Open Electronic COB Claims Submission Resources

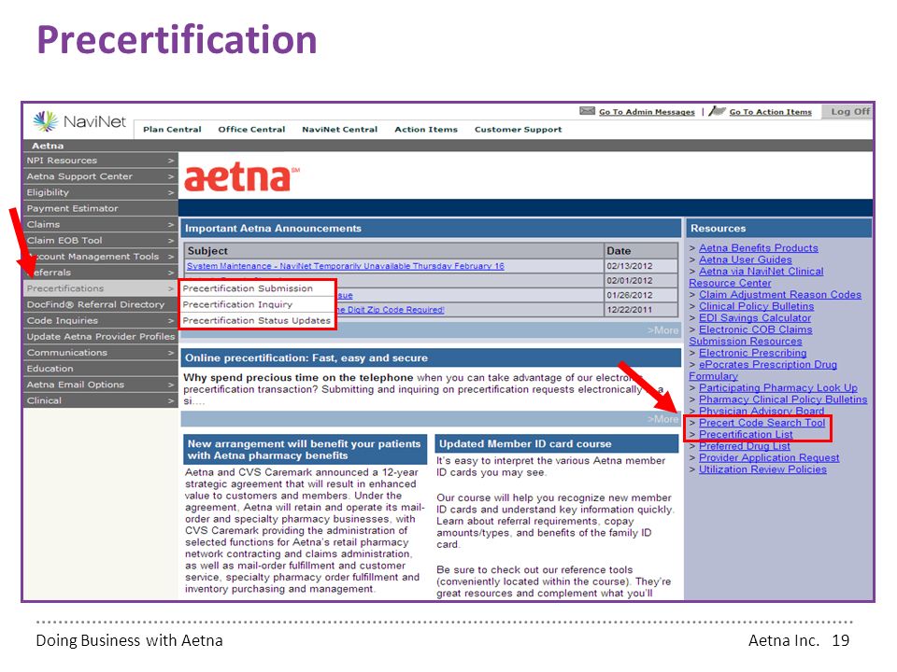tap(750, 335)
